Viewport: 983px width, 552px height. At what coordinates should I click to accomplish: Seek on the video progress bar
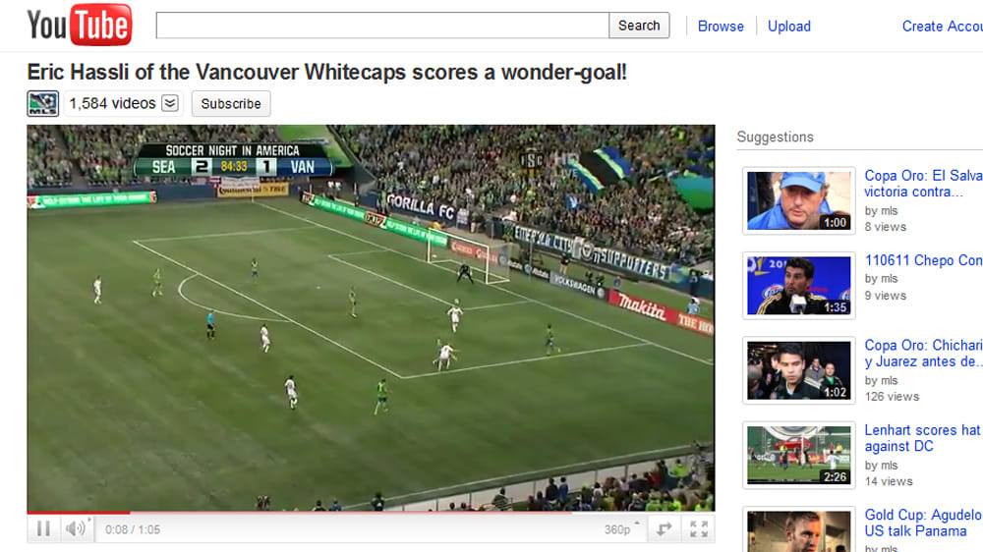tap(371, 513)
